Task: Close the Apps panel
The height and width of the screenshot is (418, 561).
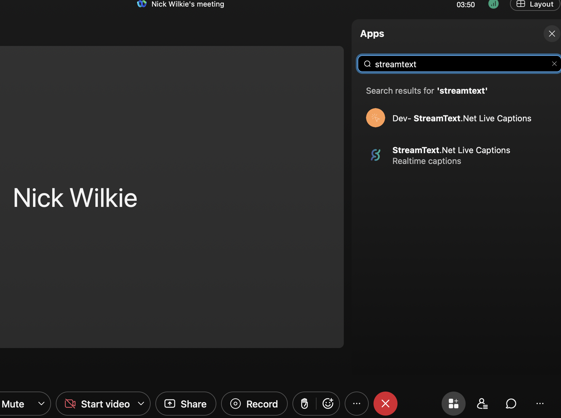Action: point(552,34)
